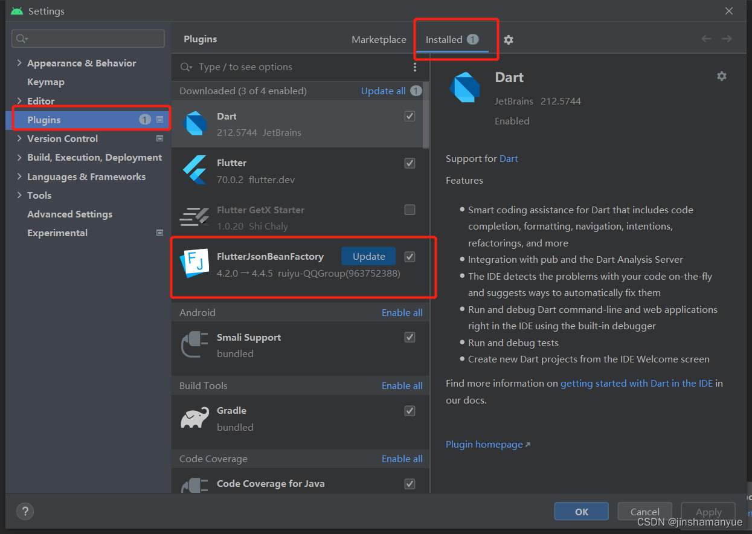Switch to the Marketplace tab
752x534 pixels.
click(379, 39)
